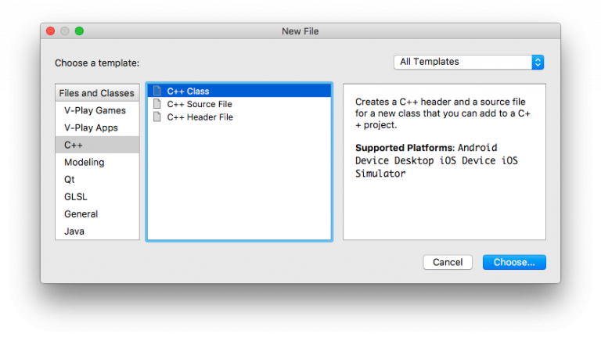Open the All Templates dropdown
Image resolution: width=601 pixels, height=341 pixels.
(x=469, y=62)
